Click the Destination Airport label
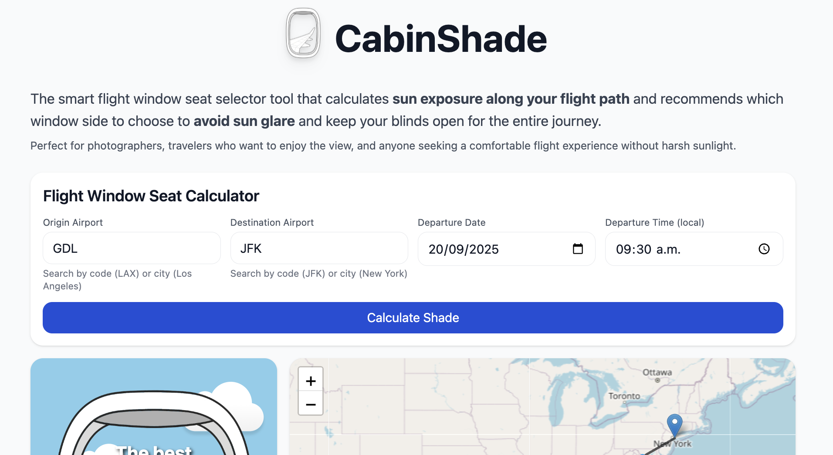 272,223
